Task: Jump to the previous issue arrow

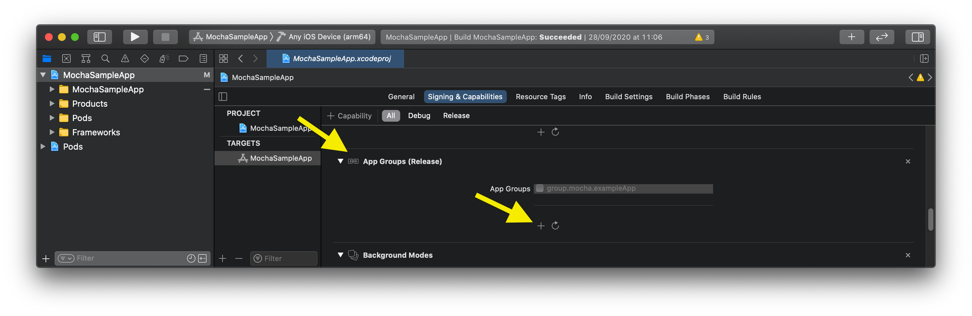Action: 911,78
